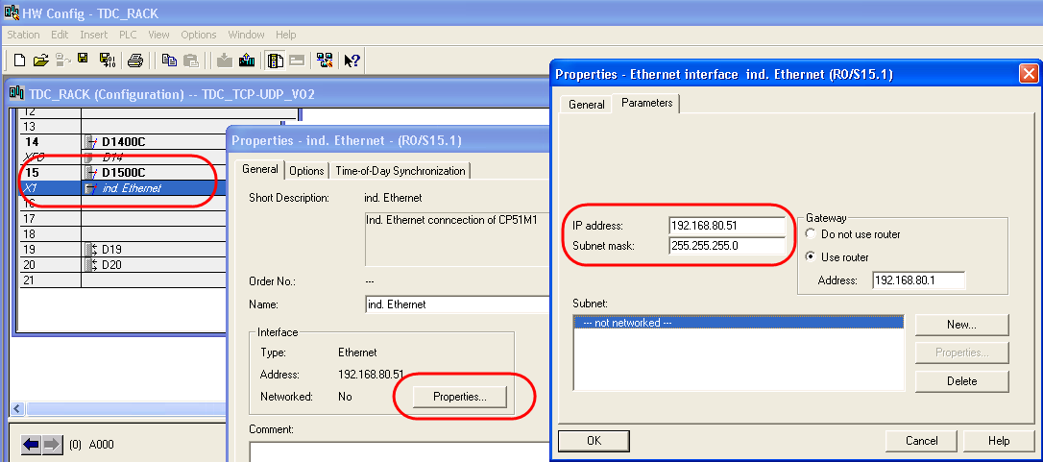Viewport: 1043px width, 462px height.
Task: Select General tab in ind. Ethernet properties
Action: pyautogui.click(x=260, y=169)
